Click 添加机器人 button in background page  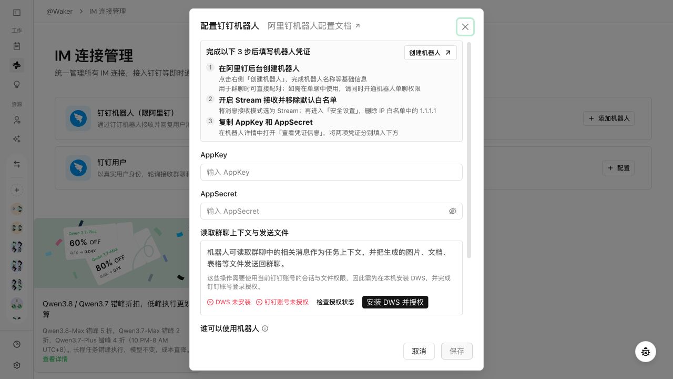click(609, 118)
